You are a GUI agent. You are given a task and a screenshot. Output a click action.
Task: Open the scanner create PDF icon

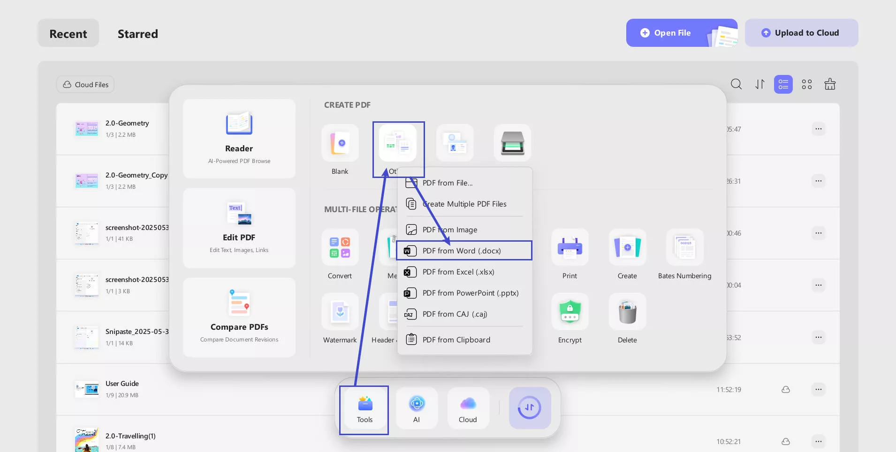[512, 143]
